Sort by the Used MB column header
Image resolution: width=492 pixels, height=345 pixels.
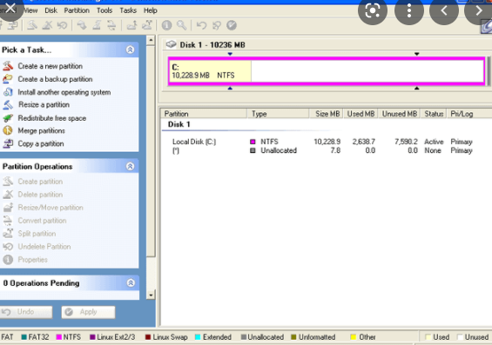pos(361,114)
